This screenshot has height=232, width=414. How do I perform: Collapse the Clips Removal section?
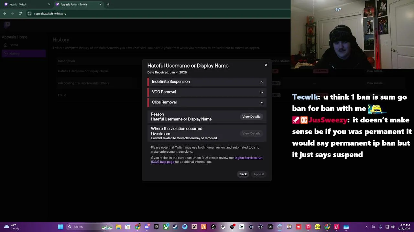[x=262, y=102]
